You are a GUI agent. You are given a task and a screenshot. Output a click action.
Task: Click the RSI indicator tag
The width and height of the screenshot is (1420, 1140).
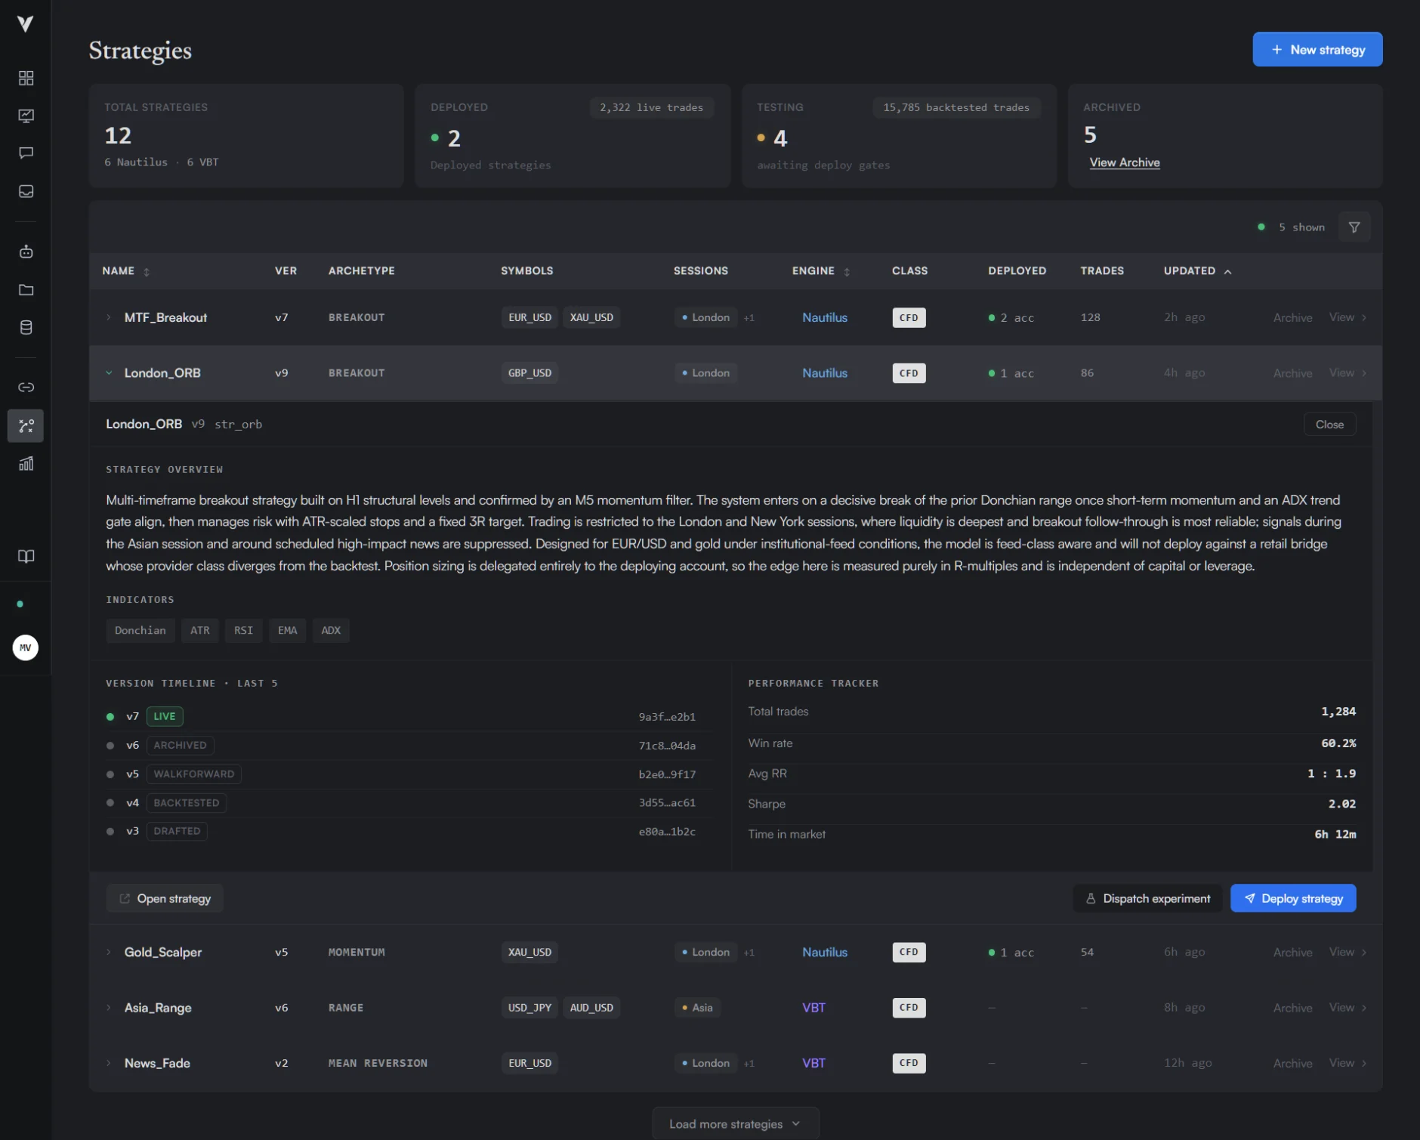click(x=243, y=630)
